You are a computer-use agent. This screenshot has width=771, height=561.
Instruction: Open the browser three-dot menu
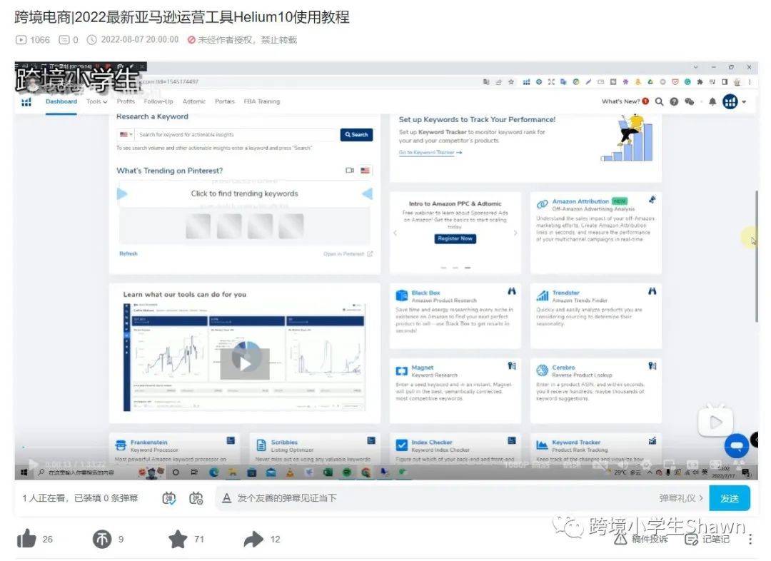coord(750,81)
